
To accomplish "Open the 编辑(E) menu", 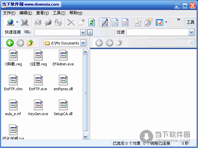I will [26, 13].
